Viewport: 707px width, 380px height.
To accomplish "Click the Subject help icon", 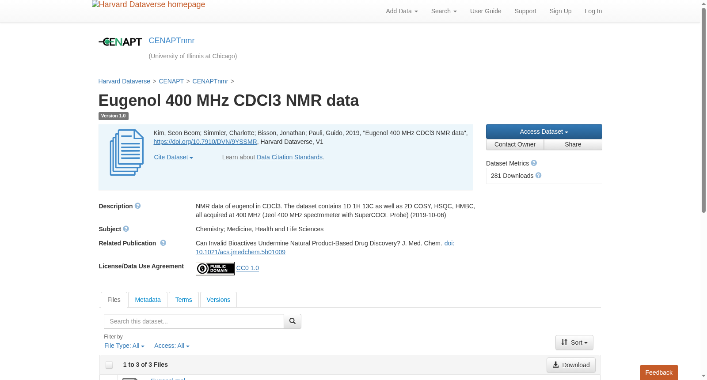I will (126, 229).
